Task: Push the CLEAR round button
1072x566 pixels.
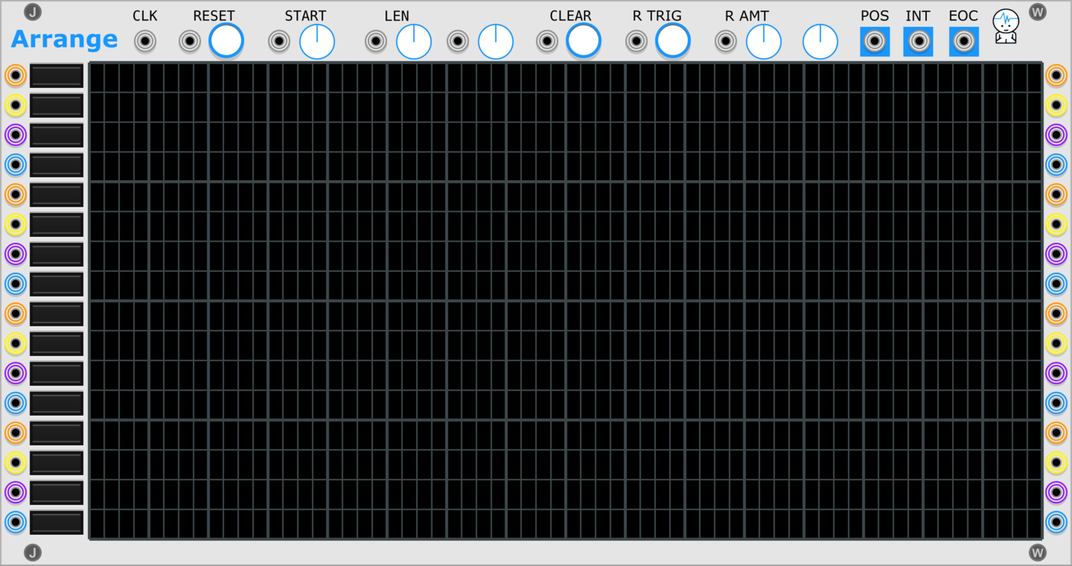Action: [584, 40]
